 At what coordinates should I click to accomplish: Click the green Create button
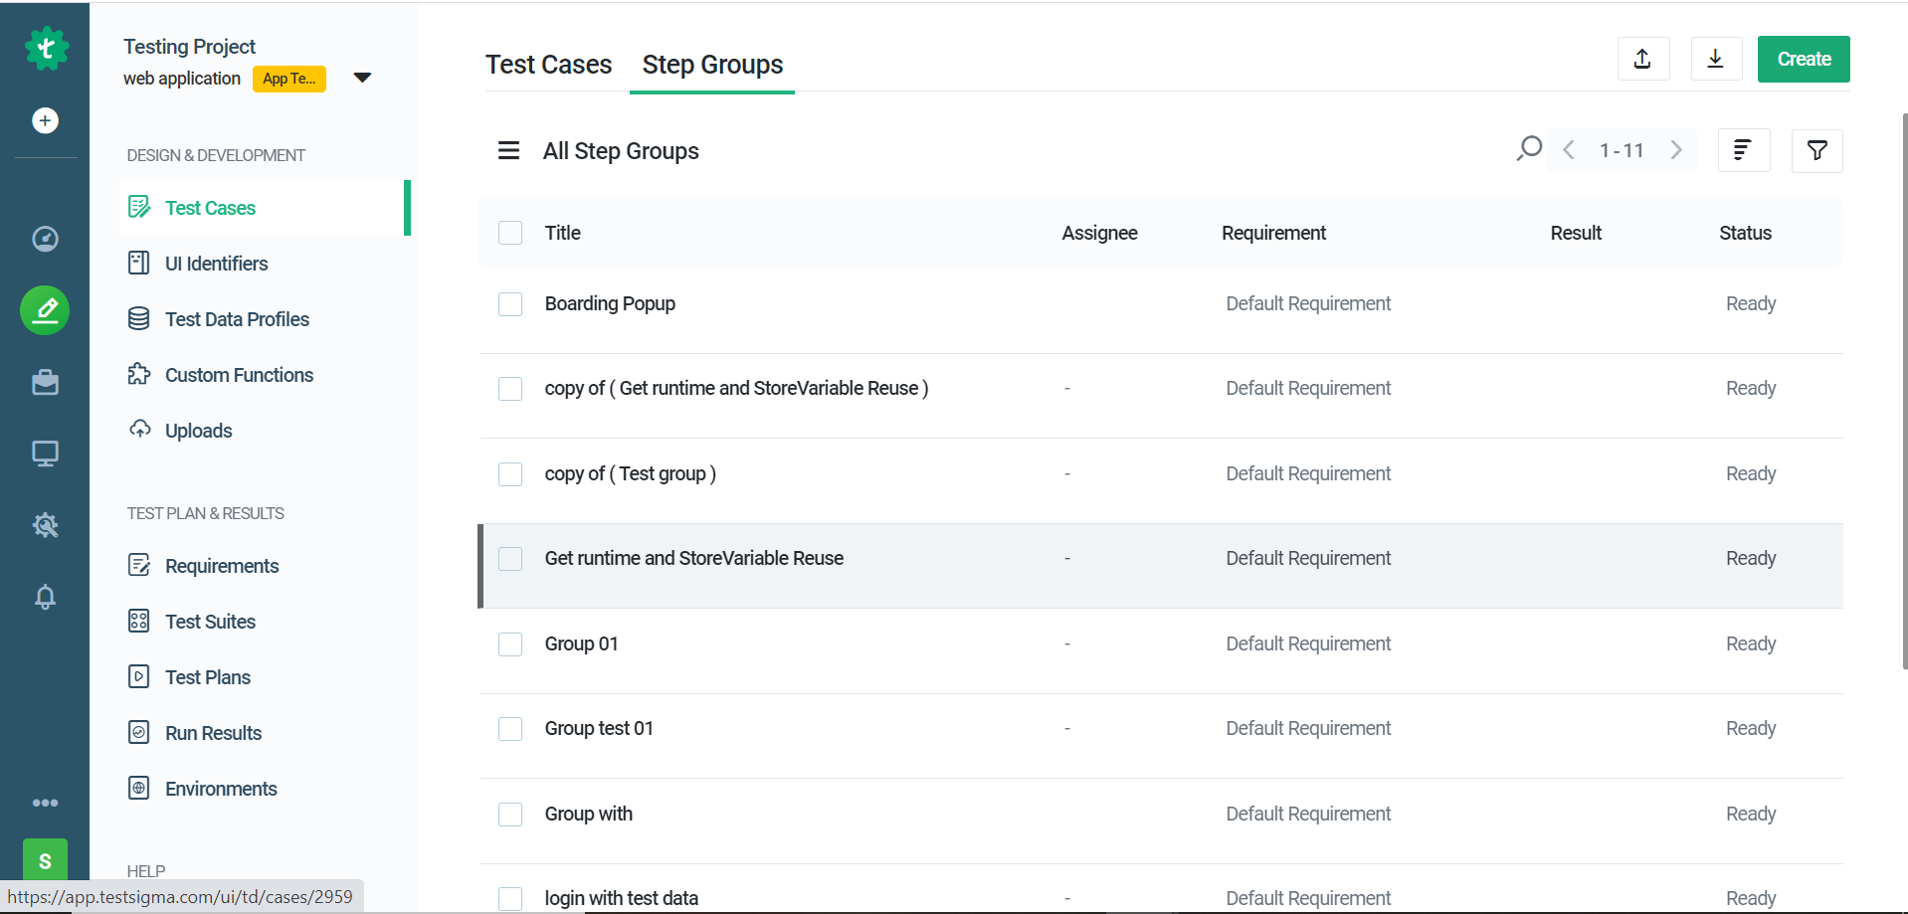1804,59
